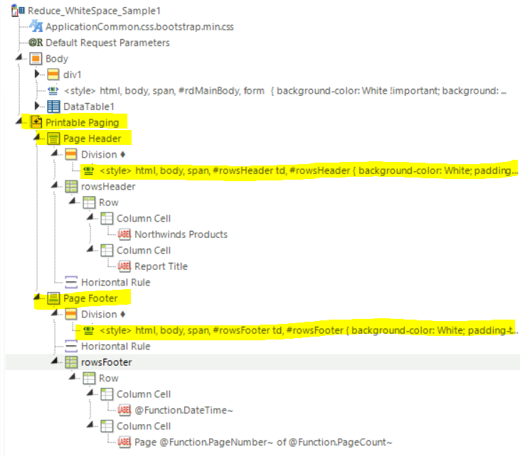Image resolution: width=520 pixels, height=456 pixels.
Task: Click the Page number label icon
Action: [x=124, y=442]
